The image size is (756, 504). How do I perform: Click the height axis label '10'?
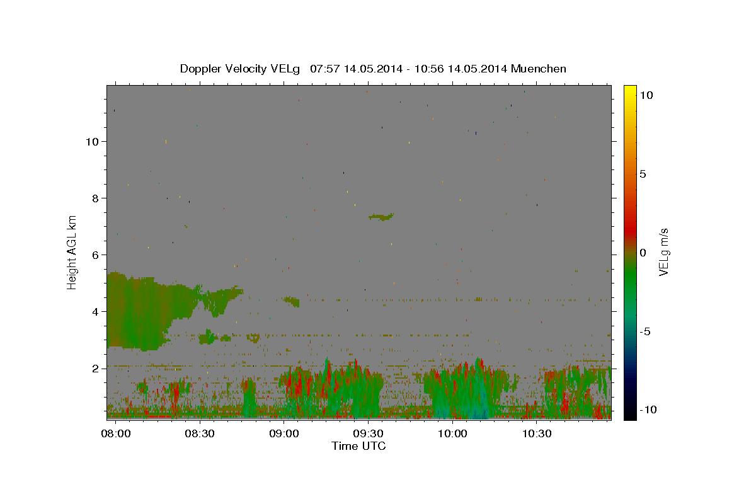(x=91, y=141)
